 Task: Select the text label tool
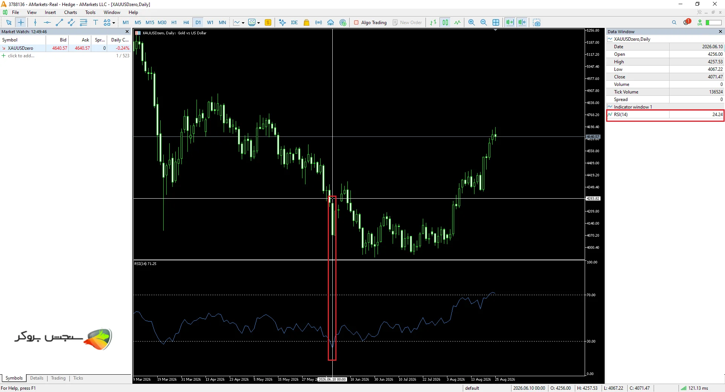click(95, 23)
